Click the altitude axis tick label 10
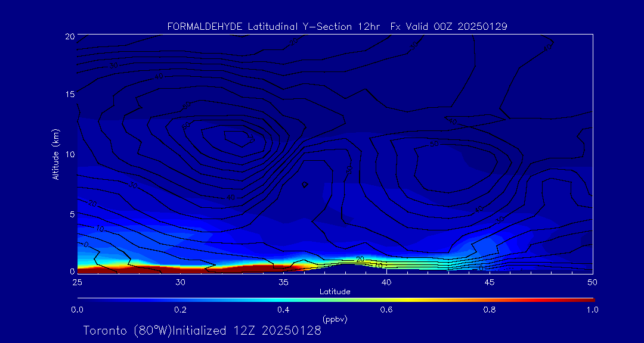Viewport: 644px width, 343px height. [69, 154]
